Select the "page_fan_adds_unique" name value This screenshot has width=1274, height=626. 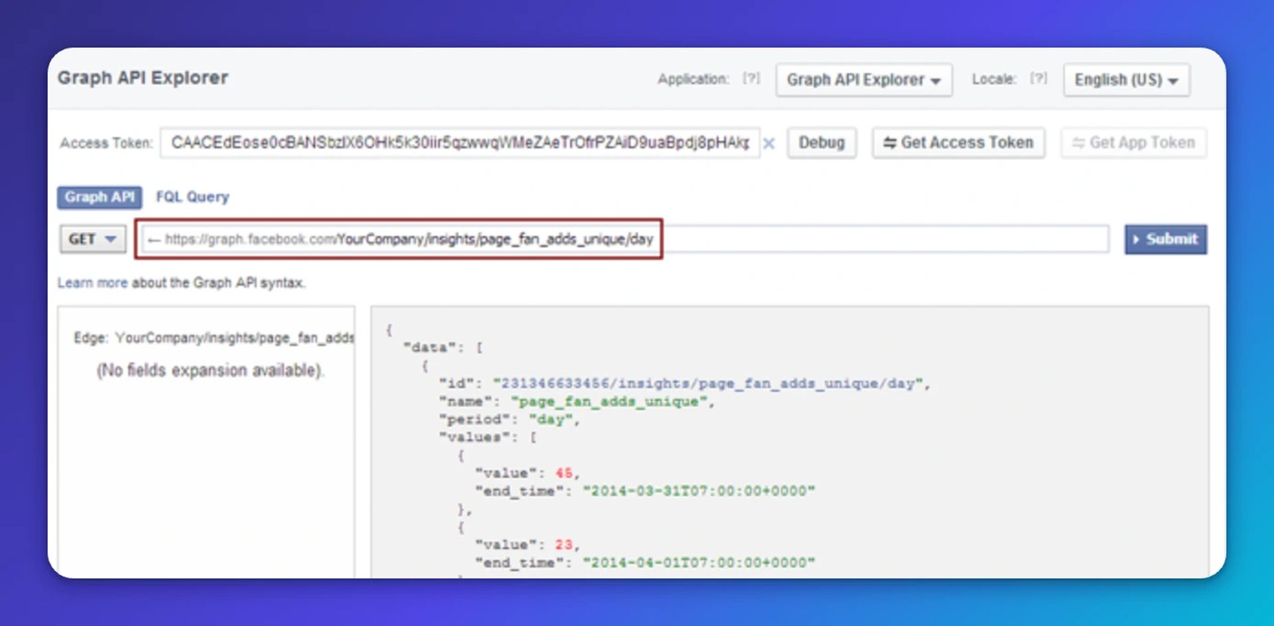608,402
